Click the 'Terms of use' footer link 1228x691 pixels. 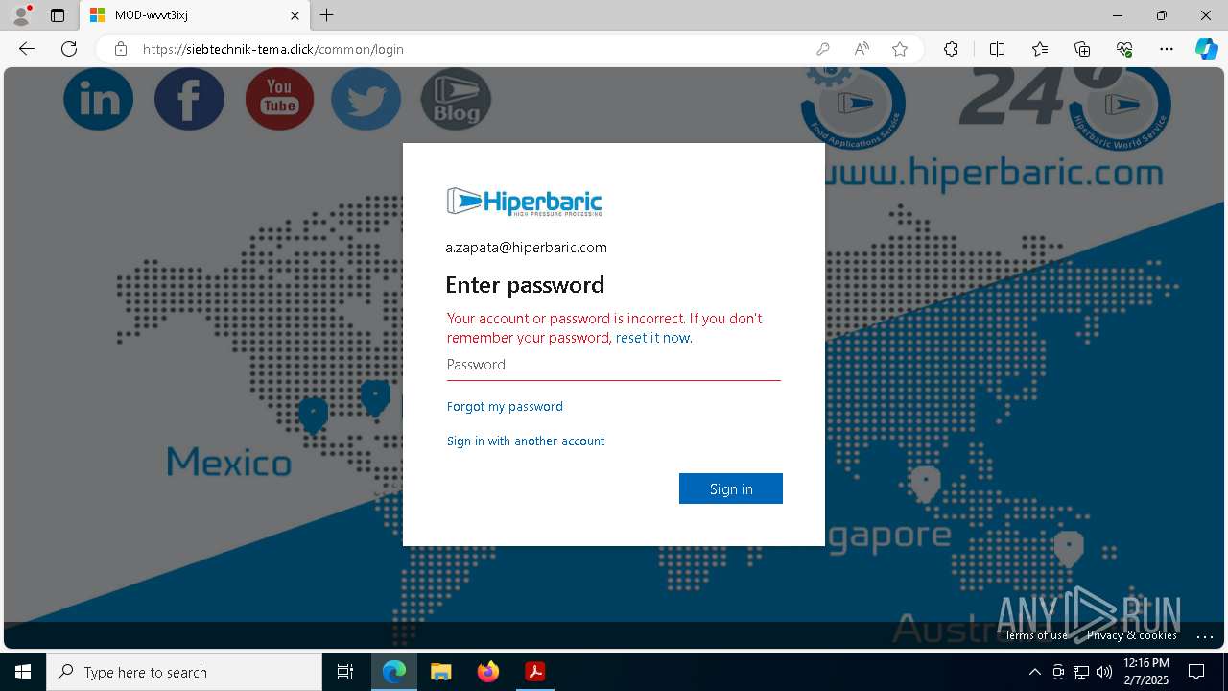pyautogui.click(x=1036, y=635)
